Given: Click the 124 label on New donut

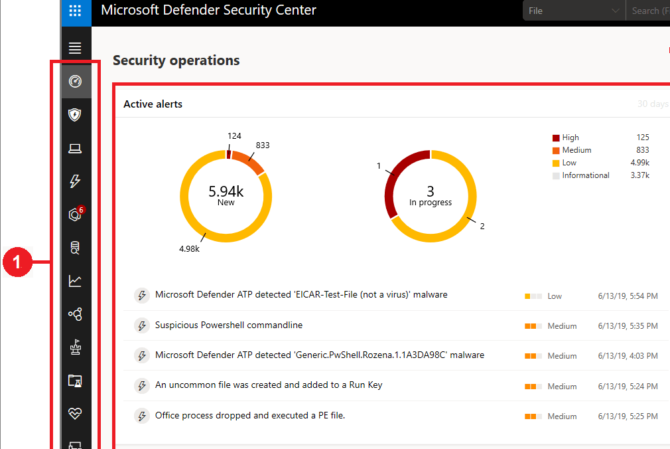Looking at the screenshot, I should (234, 135).
